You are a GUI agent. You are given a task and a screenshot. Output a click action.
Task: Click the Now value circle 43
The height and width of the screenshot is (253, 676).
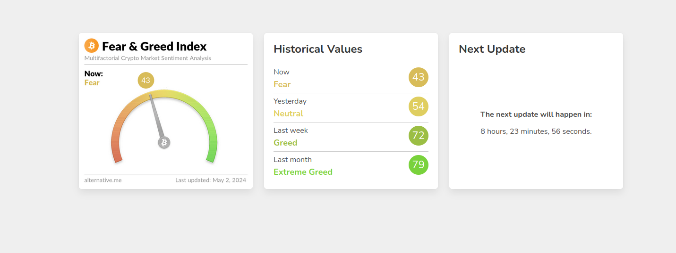point(418,77)
